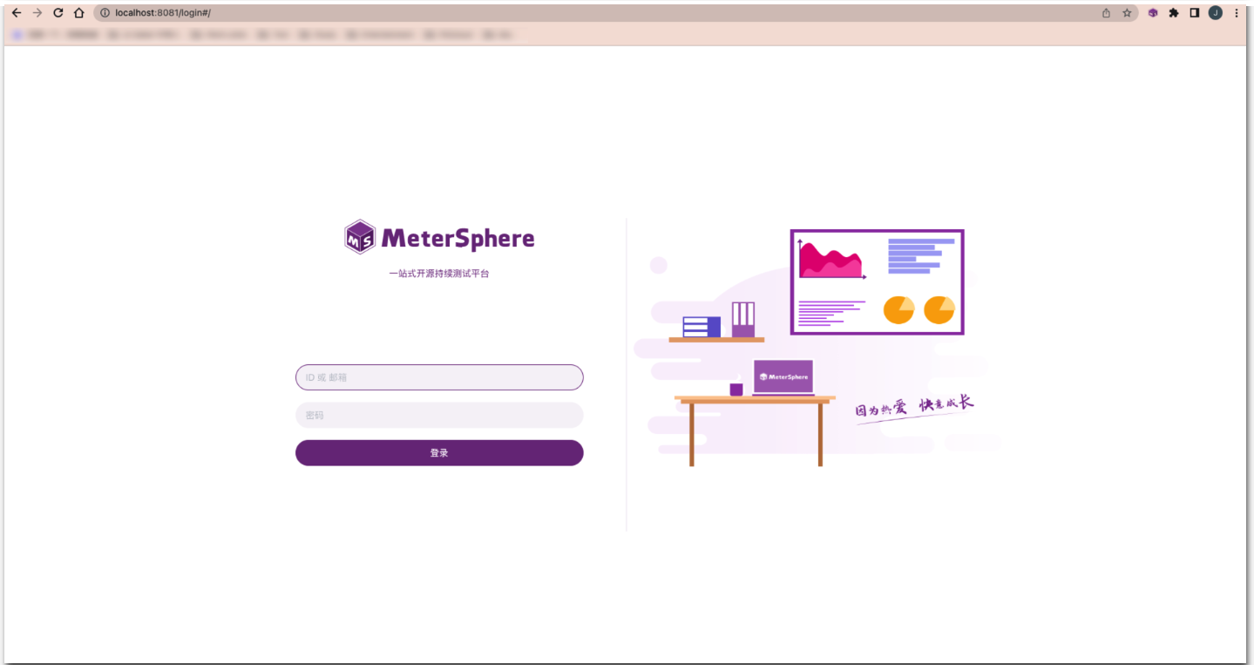1254x671 pixels.
Task: Toggle the browser side panel
Action: (1195, 13)
